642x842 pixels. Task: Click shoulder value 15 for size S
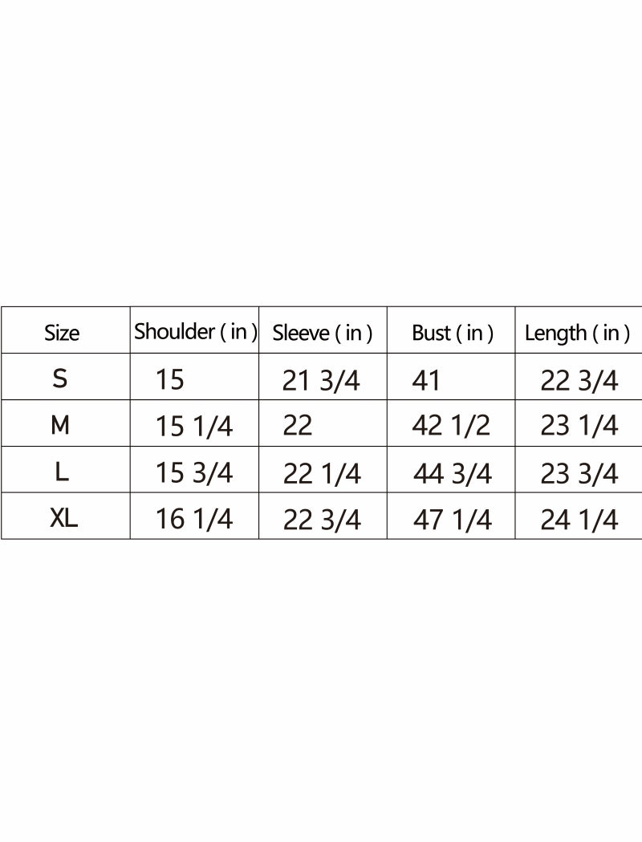coord(170,379)
